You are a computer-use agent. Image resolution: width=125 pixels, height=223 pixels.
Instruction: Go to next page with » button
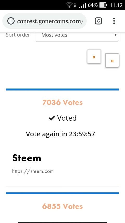pos(112,60)
